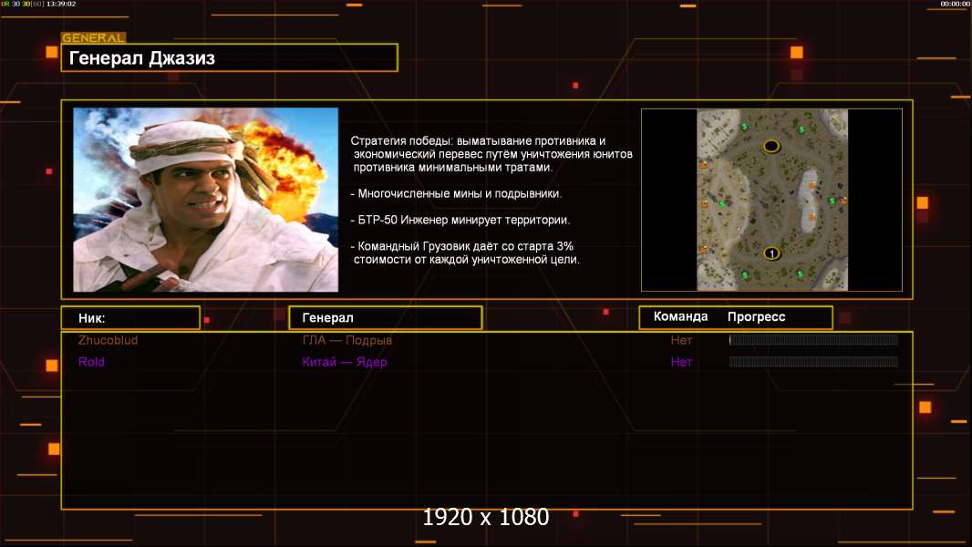Click Rold's loading progress bar
The width and height of the screenshot is (972, 547).
(x=813, y=362)
